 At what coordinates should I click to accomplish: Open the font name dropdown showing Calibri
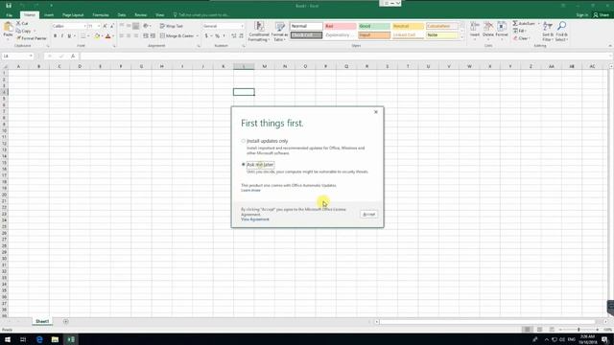coord(84,26)
